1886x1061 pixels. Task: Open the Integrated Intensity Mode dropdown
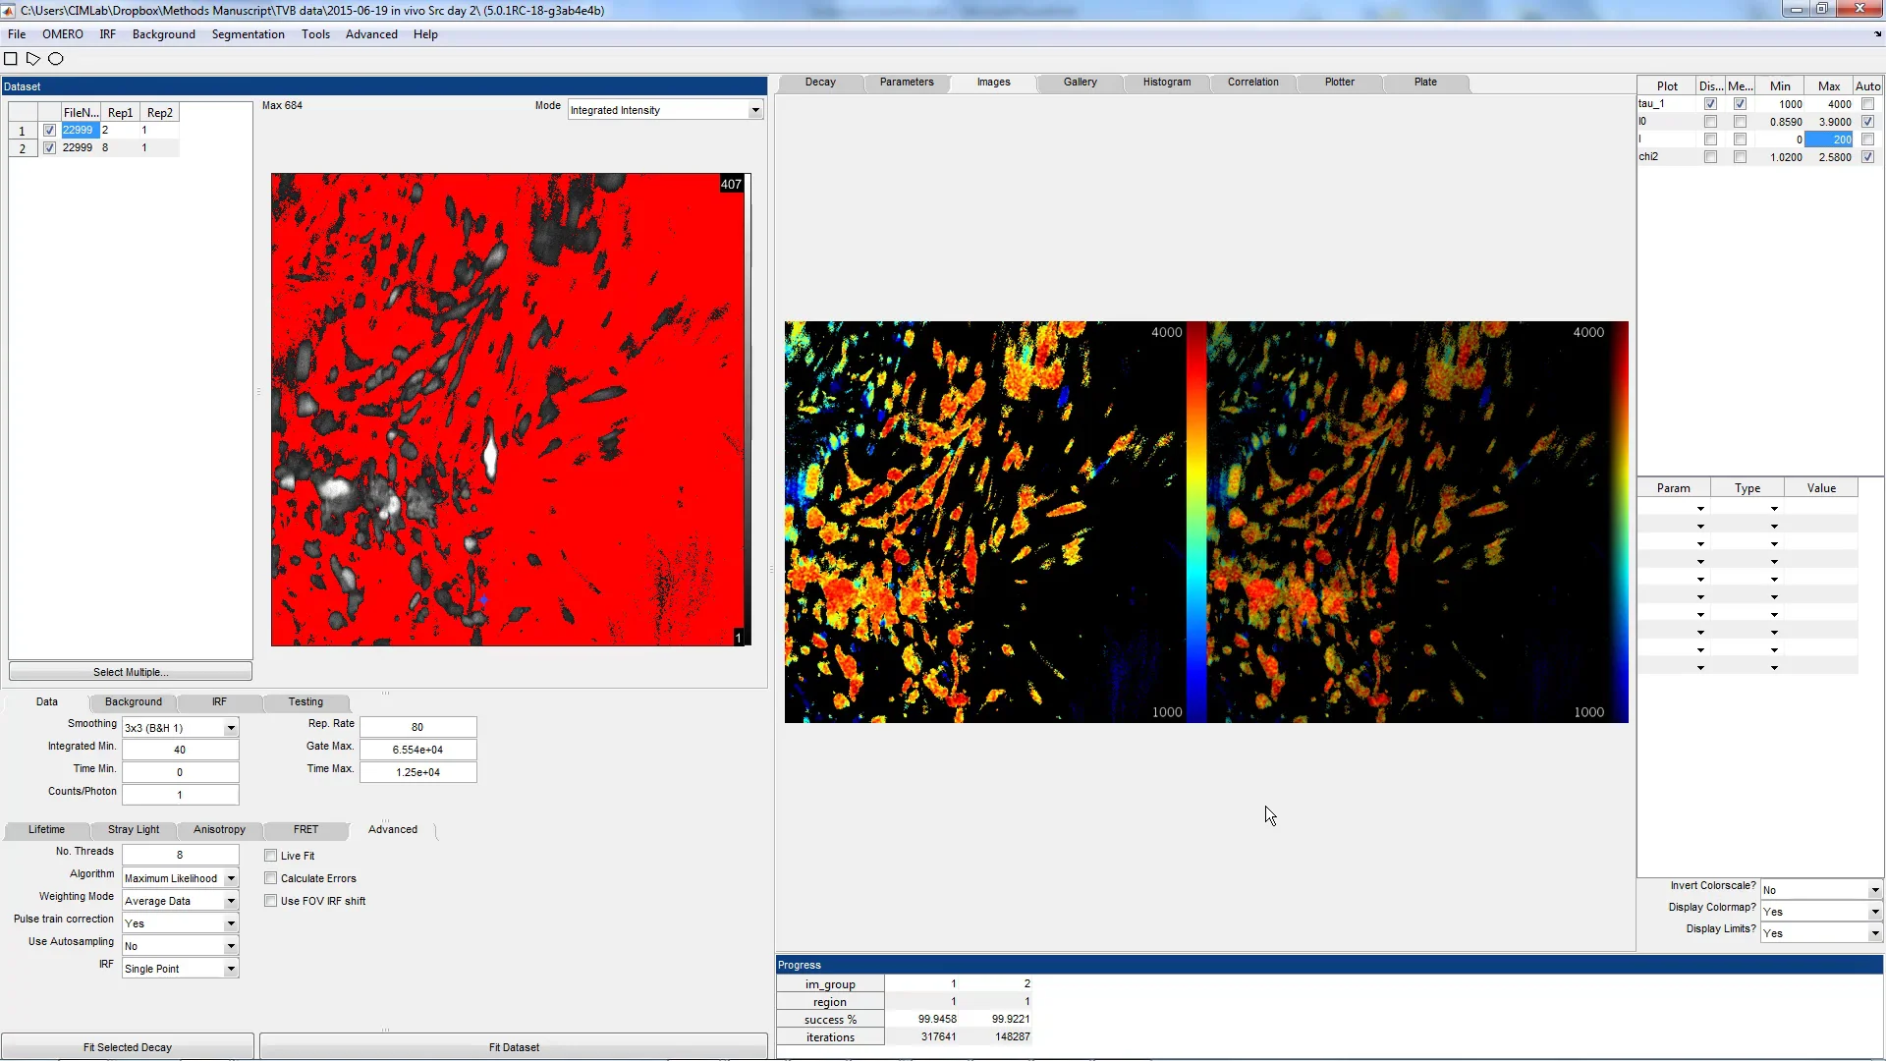pyautogui.click(x=753, y=109)
